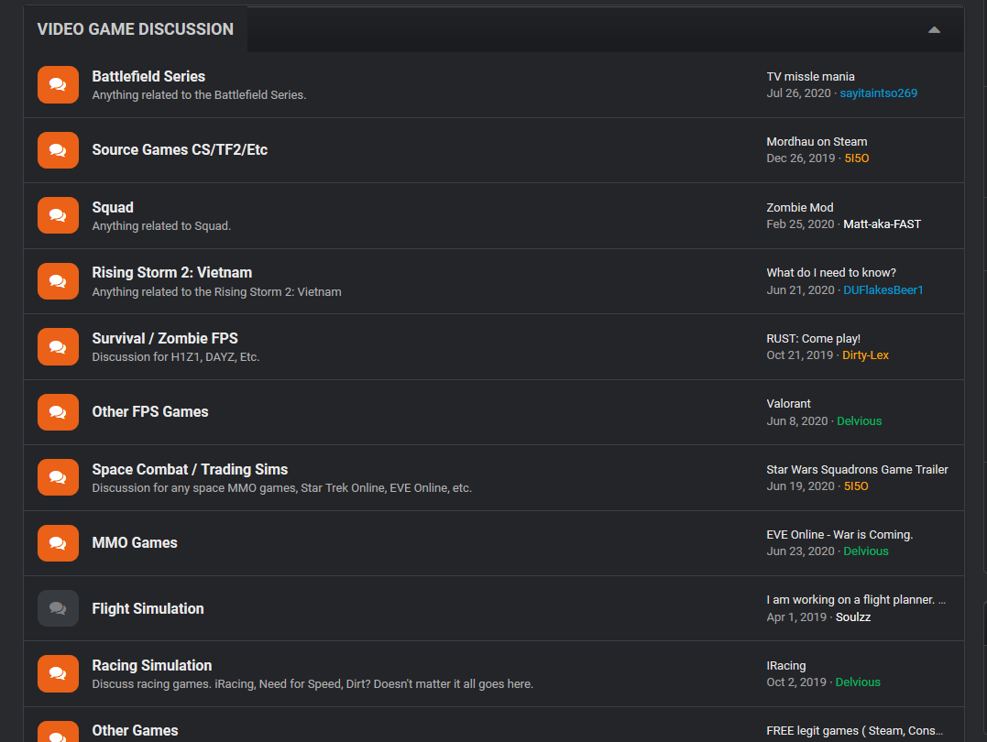987x742 pixels.
Task: View Dirty-Lex's profile
Action: coord(865,355)
